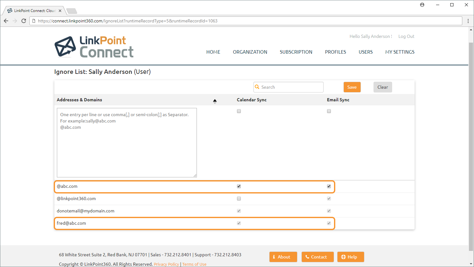The image size is (474, 267).
Task: Toggle Calendar Sync for fred@abc.com
Action: pos(239,223)
